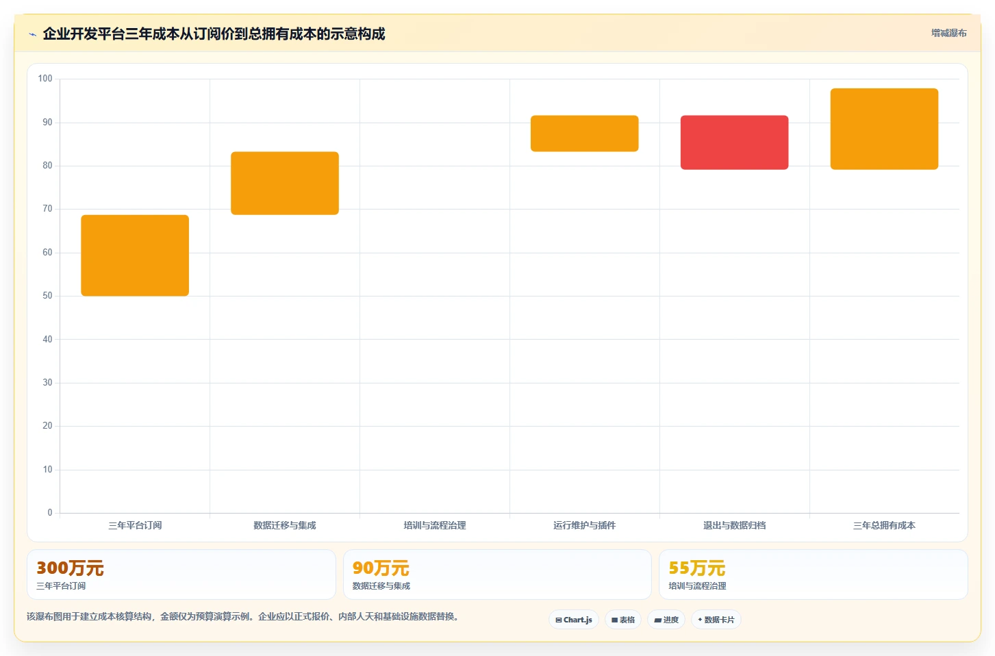Click the 增减瀑布 label in the header
Viewport: 995px width, 656px height.
point(948,33)
